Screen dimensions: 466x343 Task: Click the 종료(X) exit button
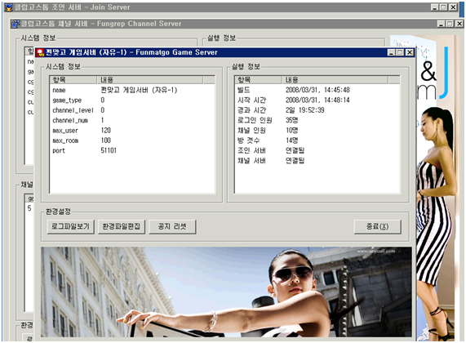pyautogui.click(x=377, y=227)
